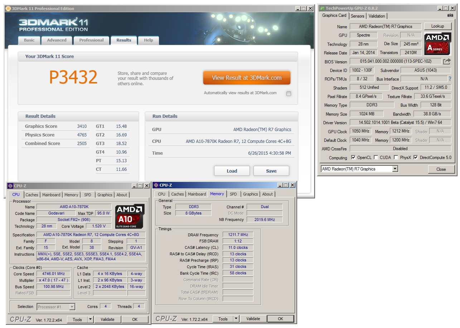This screenshot has height=328, width=460.
Task: Open CPU tab in CPU-Z Memory window
Action: tap(162, 194)
